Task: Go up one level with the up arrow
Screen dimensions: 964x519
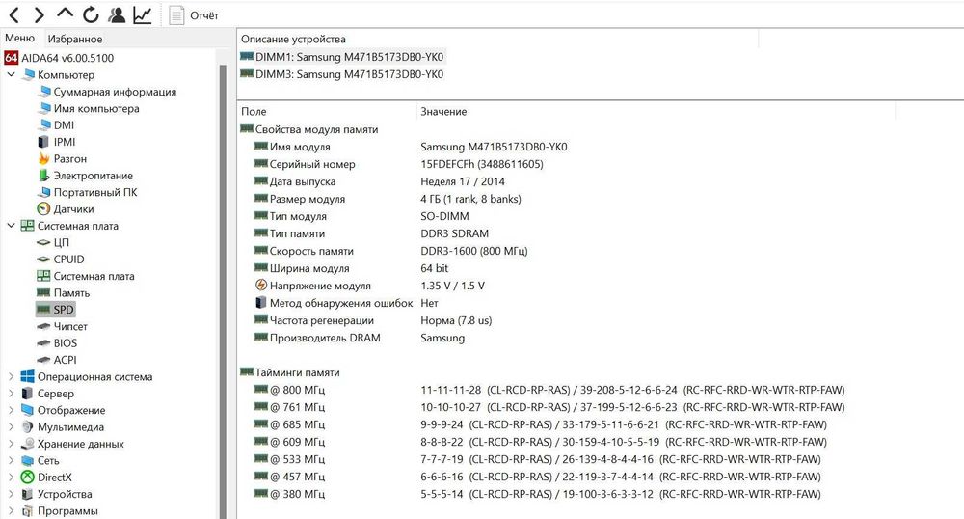Action: click(x=65, y=14)
